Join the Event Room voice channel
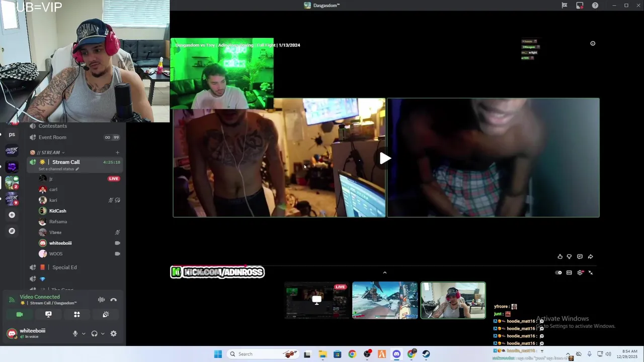The height and width of the screenshot is (362, 644). 74,137
